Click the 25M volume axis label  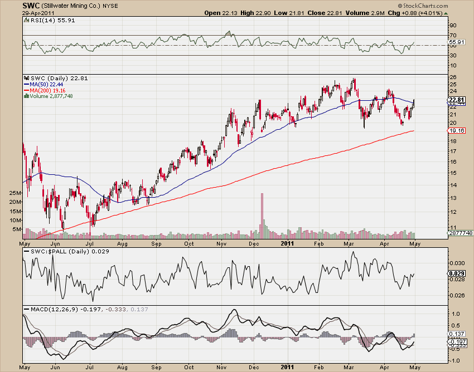click(x=16, y=193)
